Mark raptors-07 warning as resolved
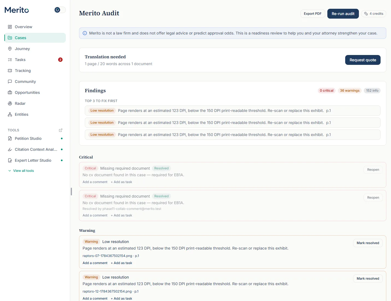Image resolution: width=391 pixels, height=301 pixels. [x=368, y=243]
